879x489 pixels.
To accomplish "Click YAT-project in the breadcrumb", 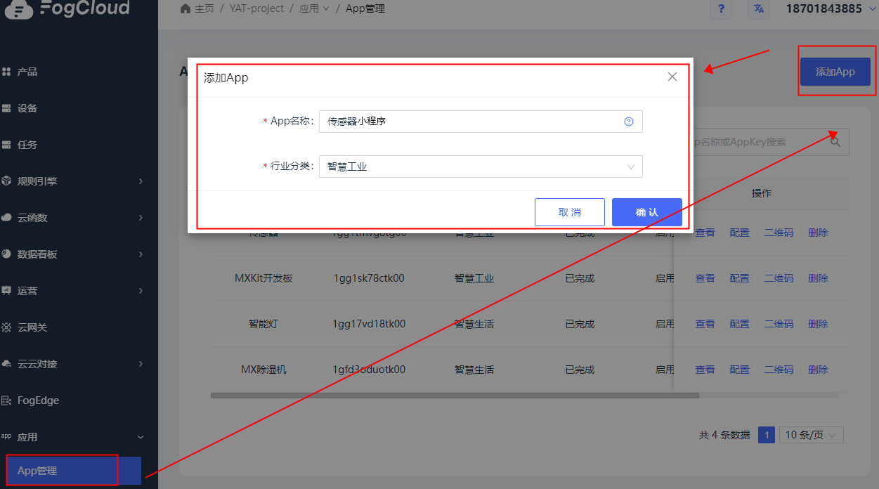I will point(256,8).
